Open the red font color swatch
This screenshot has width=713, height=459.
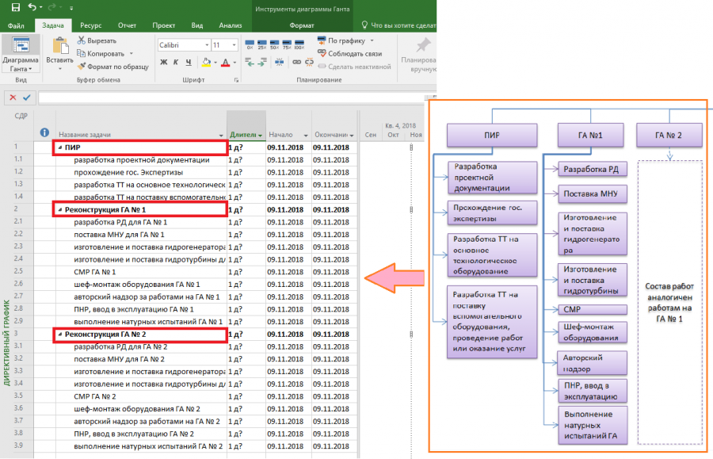click(225, 63)
